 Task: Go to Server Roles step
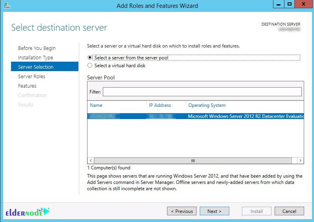pos(32,76)
